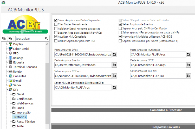The image size is (195, 129).
Task: Click the Sedex icon in tree
Action: (10, 85)
